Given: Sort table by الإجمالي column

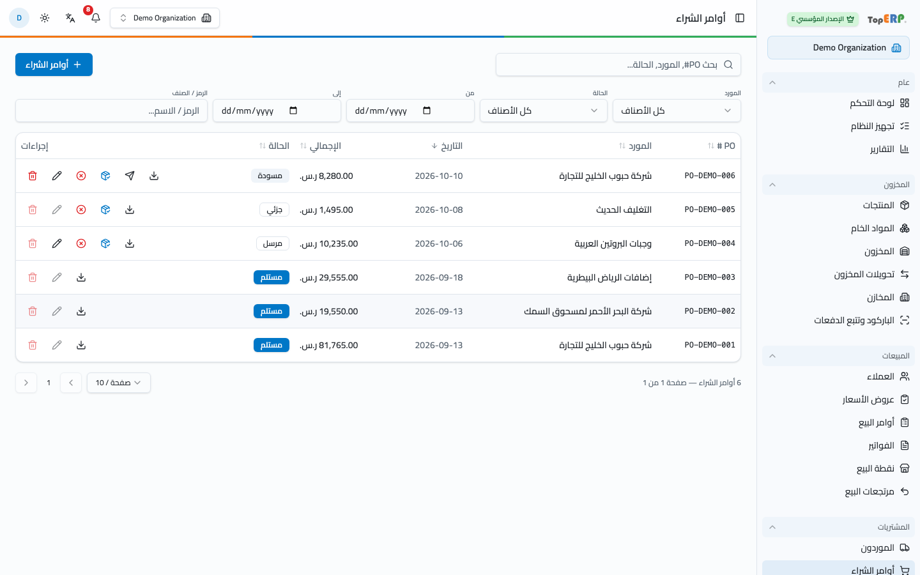Looking at the screenshot, I should (x=321, y=146).
